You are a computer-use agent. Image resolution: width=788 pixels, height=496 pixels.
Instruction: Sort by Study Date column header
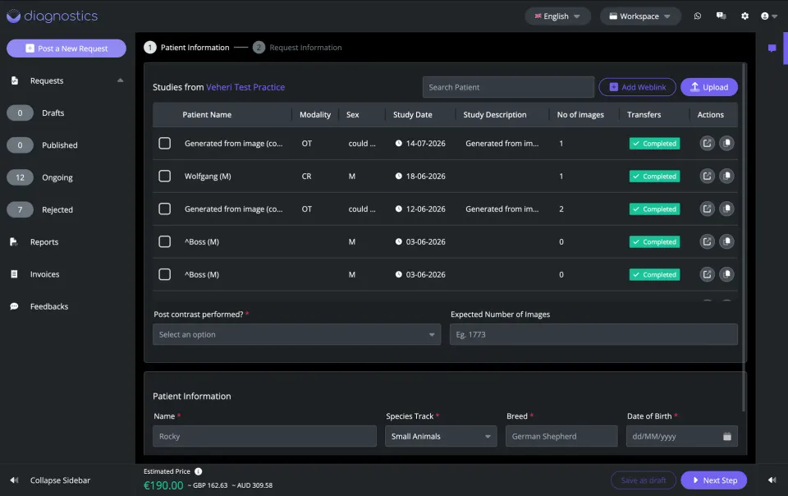coord(413,115)
